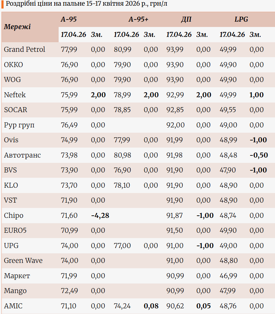Click Ovis LPG change value -1,00
Viewport: 275px width, 314px height.
258,140
